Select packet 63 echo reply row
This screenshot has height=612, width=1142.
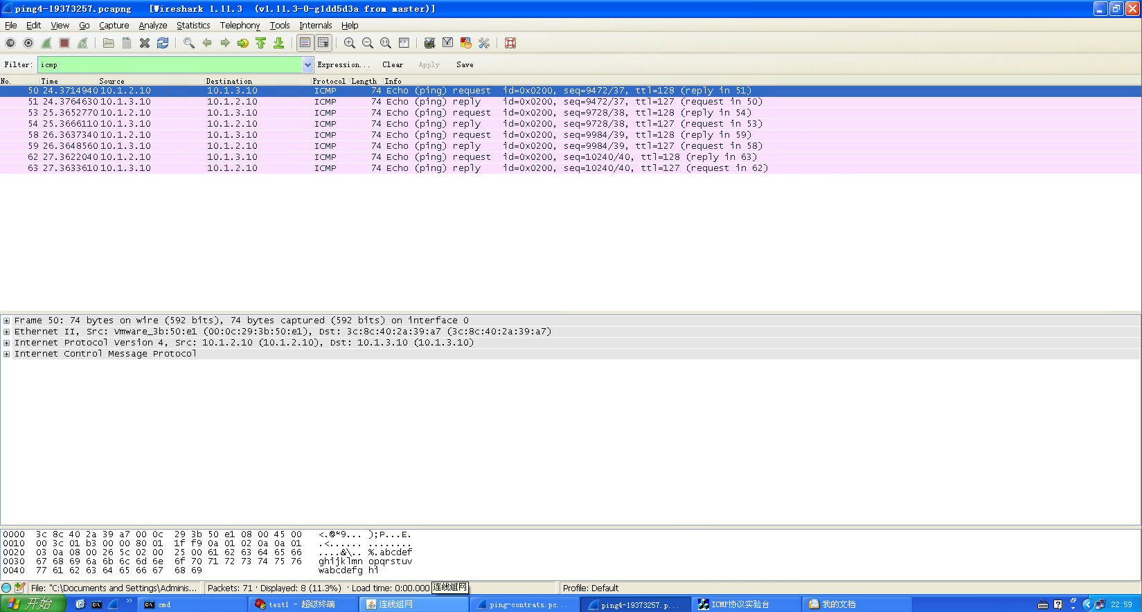coord(571,168)
